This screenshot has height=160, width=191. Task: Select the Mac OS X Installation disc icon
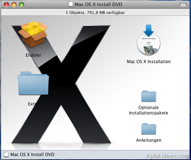click(x=149, y=40)
